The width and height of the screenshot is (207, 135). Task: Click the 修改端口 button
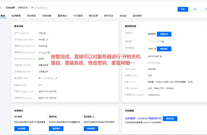pyautogui.click(x=164, y=49)
